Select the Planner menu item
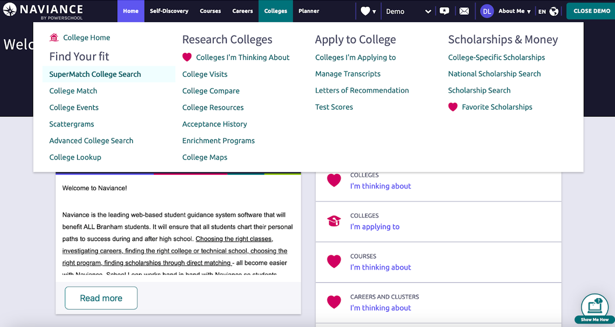The width and height of the screenshot is (615, 327). point(309,10)
